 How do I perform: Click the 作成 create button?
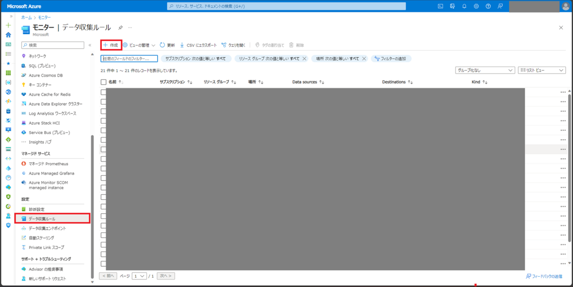(x=111, y=45)
